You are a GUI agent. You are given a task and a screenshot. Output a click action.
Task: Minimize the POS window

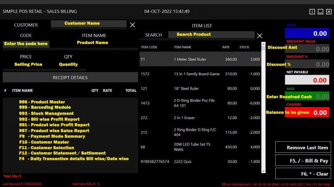320,12
